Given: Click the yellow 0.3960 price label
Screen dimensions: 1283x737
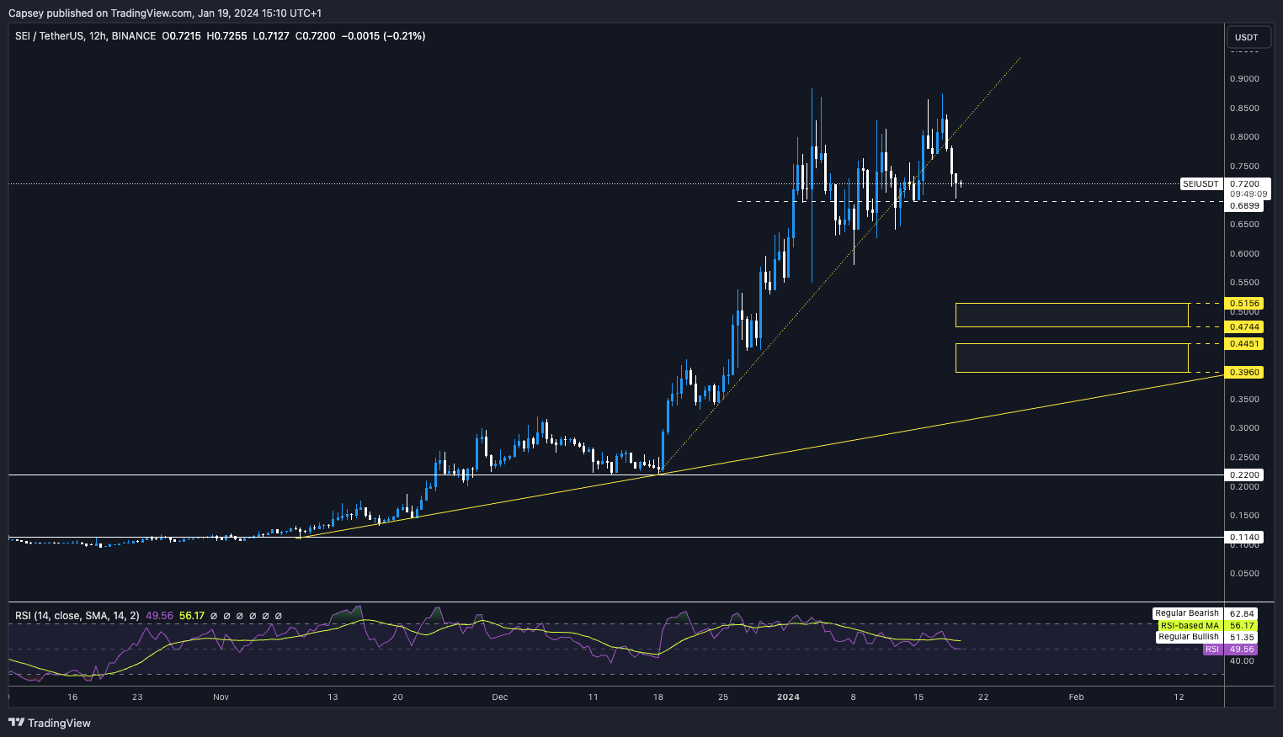Looking at the screenshot, I should (x=1244, y=372).
